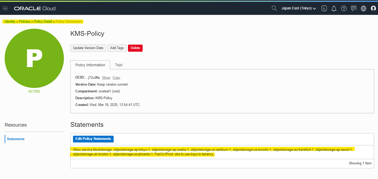Open the hamburger navigation menu
Viewport: 378px width, 179px height.
pos(5,8)
